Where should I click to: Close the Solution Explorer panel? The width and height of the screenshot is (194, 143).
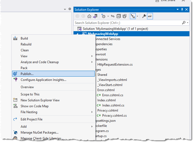click(186, 9)
